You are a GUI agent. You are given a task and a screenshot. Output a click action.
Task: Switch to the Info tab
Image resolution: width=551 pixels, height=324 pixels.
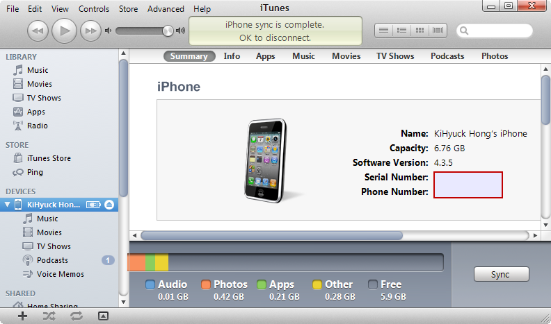tap(232, 56)
